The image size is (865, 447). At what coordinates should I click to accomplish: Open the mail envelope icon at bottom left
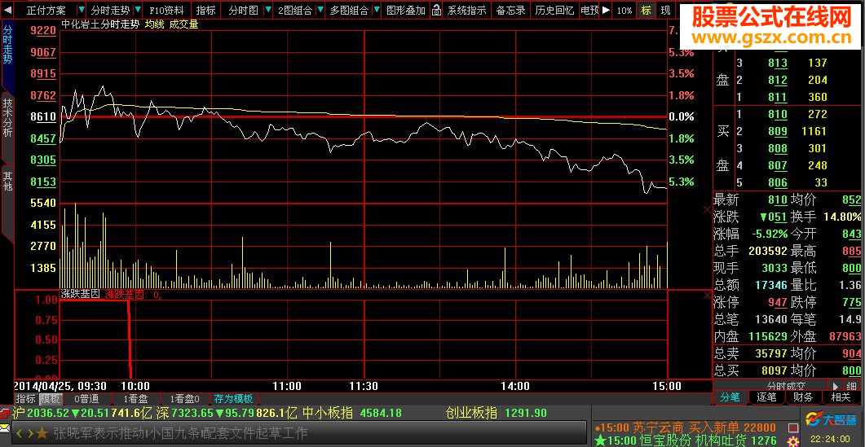[x=5, y=427]
